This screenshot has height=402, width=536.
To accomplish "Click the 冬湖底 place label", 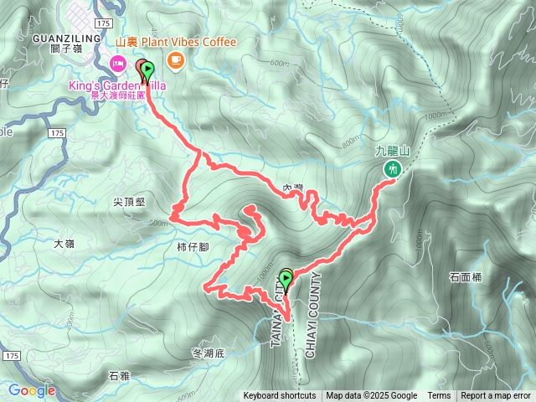I will (x=209, y=353).
